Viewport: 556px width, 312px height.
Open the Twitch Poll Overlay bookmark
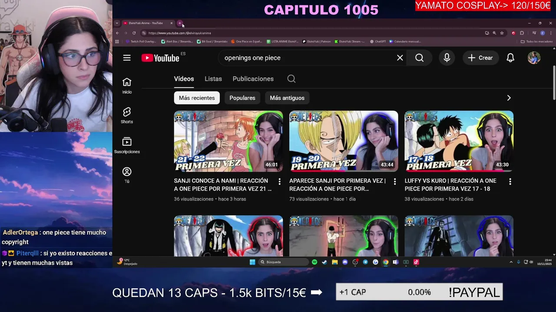141,42
